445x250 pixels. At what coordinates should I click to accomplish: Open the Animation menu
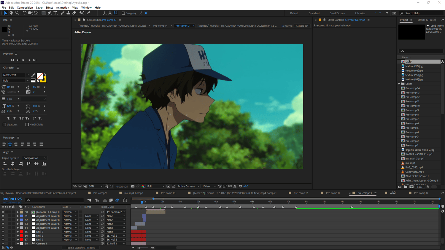pyautogui.click(x=62, y=8)
